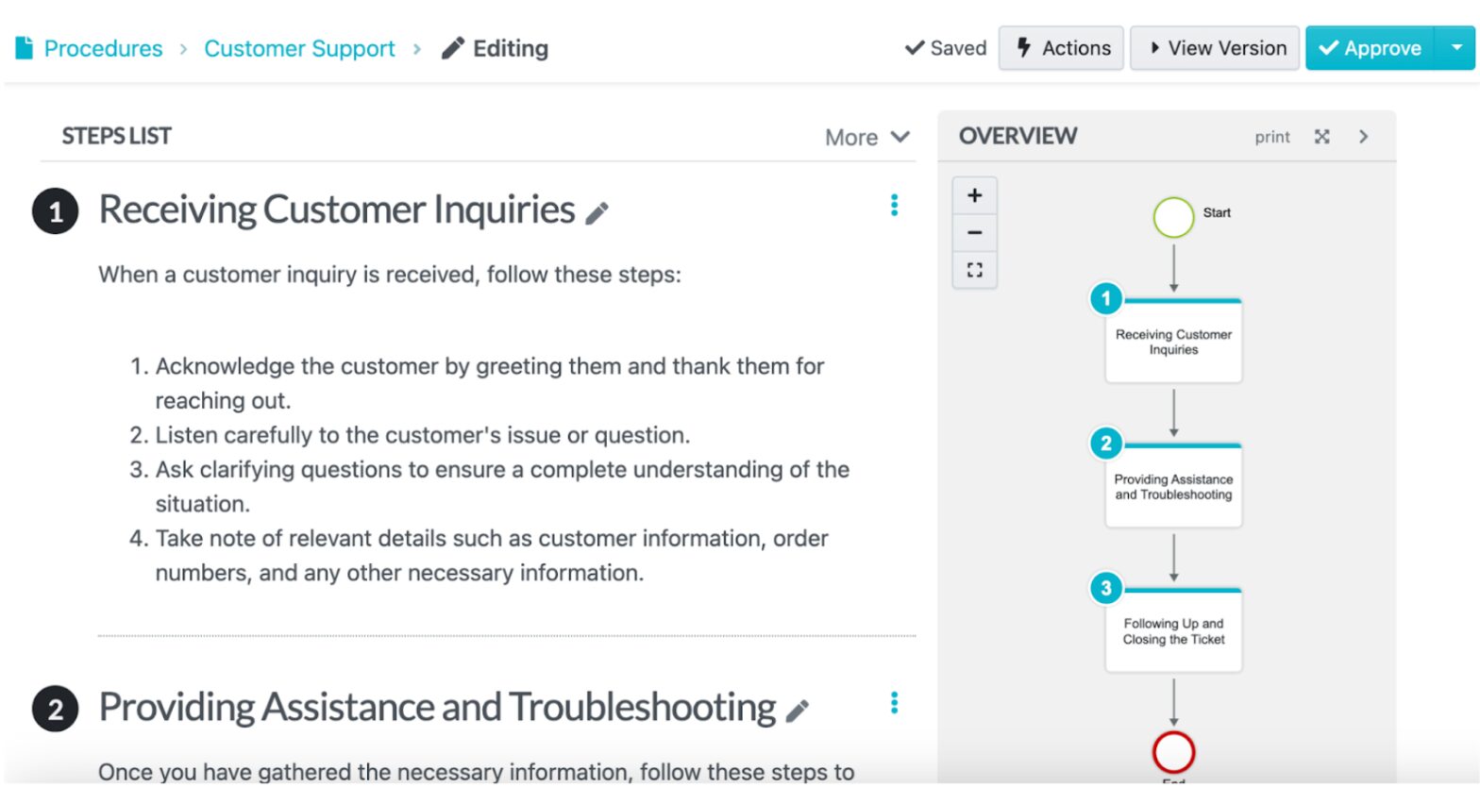Fit the flowchart to view

tap(975, 270)
